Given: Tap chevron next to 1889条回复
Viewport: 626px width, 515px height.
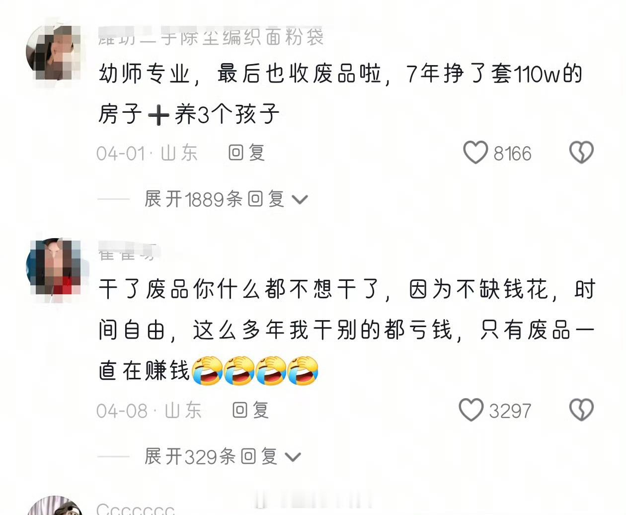Looking at the screenshot, I should click(x=300, y=200).
